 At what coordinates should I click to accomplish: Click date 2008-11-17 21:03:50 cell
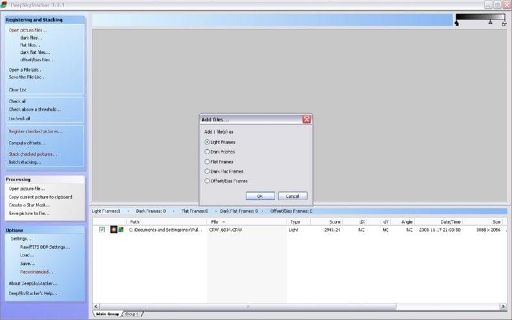click(440, 230)
